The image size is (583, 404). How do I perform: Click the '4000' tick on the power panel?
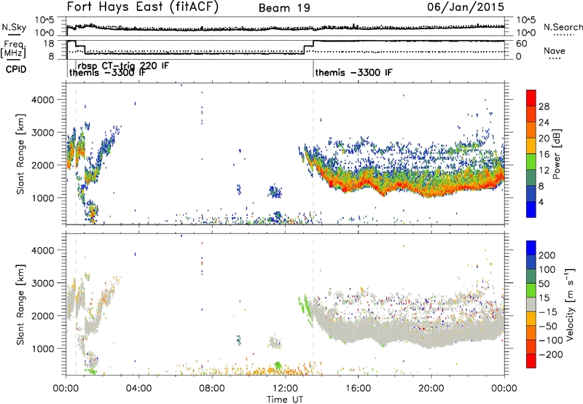(x=43, y=100)
